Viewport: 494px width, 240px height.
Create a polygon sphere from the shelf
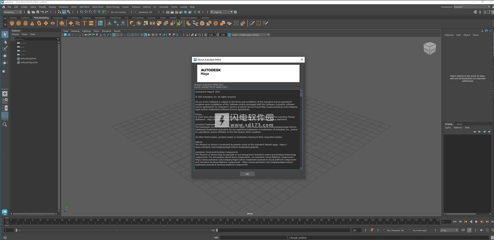click(x=12, y=23)
